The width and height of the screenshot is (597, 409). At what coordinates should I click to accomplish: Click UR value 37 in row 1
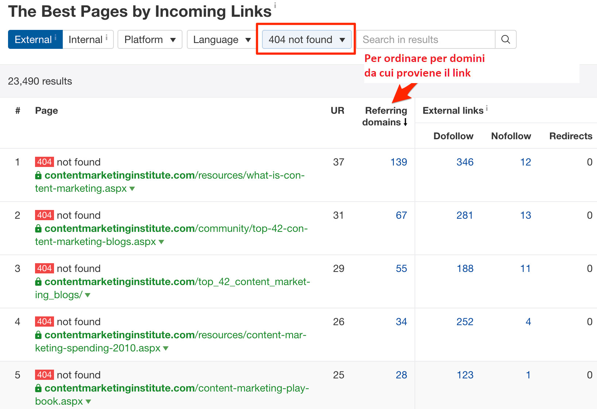point(339,162)
